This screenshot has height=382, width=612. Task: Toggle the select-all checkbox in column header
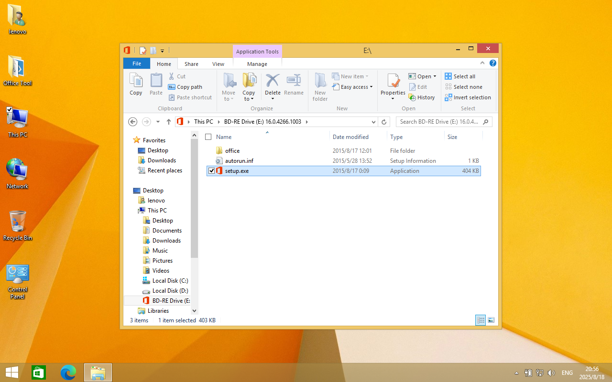pos(208,137)
